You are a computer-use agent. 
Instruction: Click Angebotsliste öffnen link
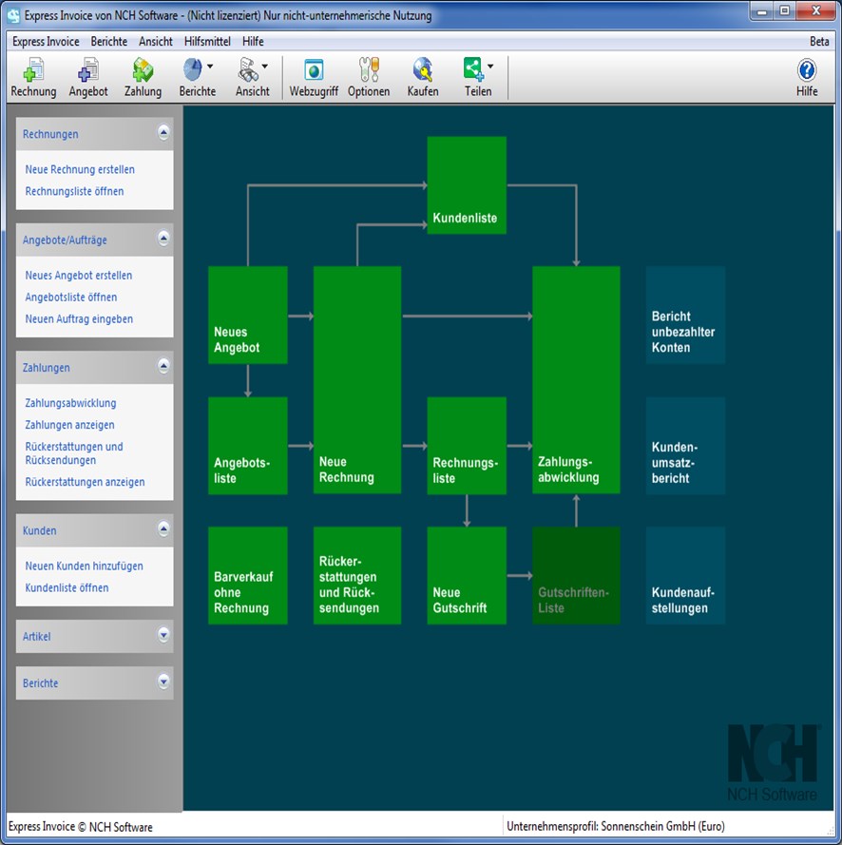71,298
